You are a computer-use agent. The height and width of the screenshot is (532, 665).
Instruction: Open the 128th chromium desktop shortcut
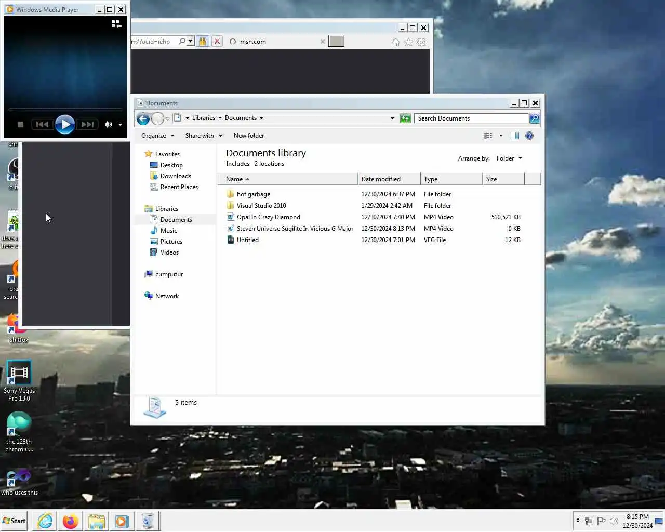[x=19, y=432]
